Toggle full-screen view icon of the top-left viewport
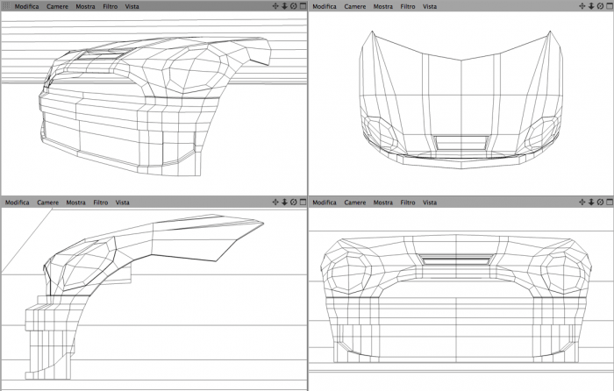Viewport: 614px width, 391px height. point(303,6)
